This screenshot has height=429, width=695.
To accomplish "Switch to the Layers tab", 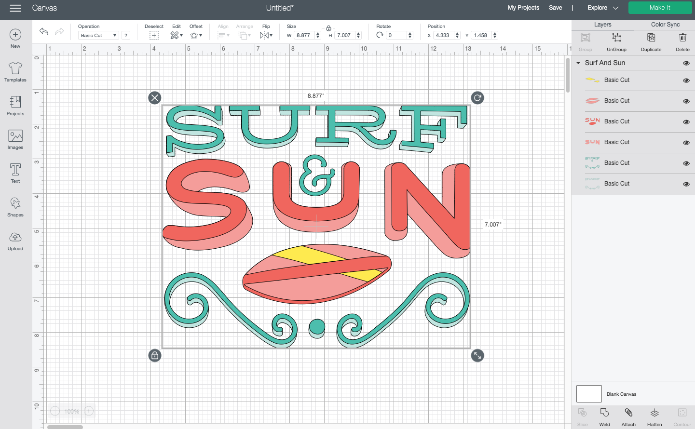I will (x=602, y=25).
